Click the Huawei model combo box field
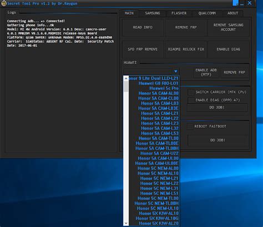This screenshot has height=227, width=263. click(151, 71)
